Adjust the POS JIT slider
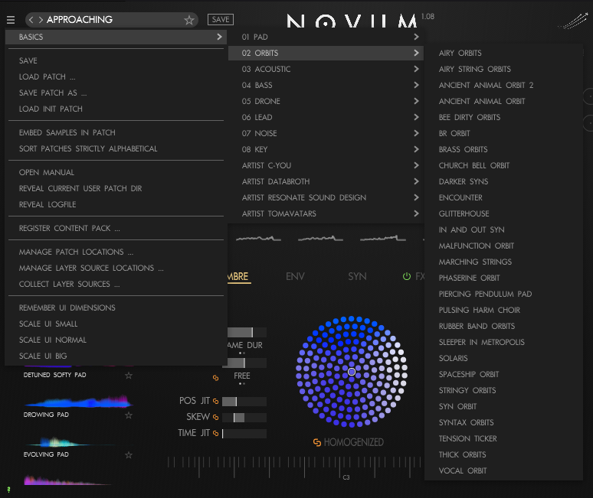The height and width of the screenshot is (498, 593). (244, 402)
